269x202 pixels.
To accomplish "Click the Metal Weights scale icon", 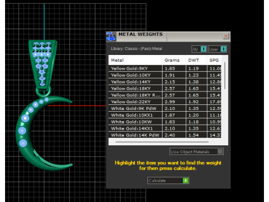I will pos(111,36).
